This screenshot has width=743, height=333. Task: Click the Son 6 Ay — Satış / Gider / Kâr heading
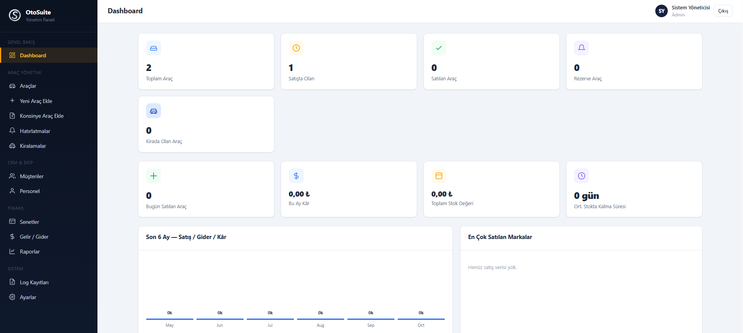(186, 237)
